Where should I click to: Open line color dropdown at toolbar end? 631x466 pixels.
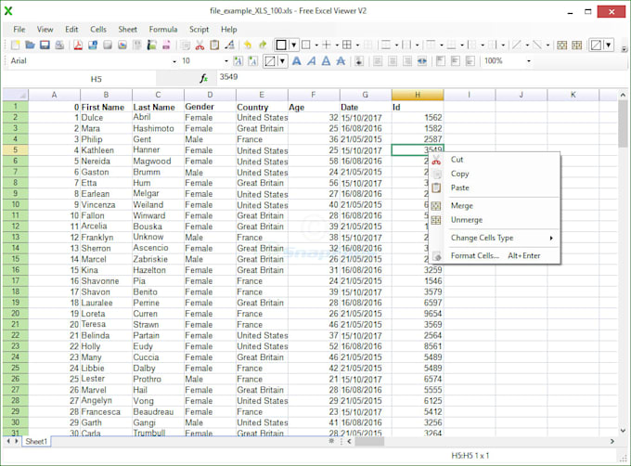coord(609,45)
